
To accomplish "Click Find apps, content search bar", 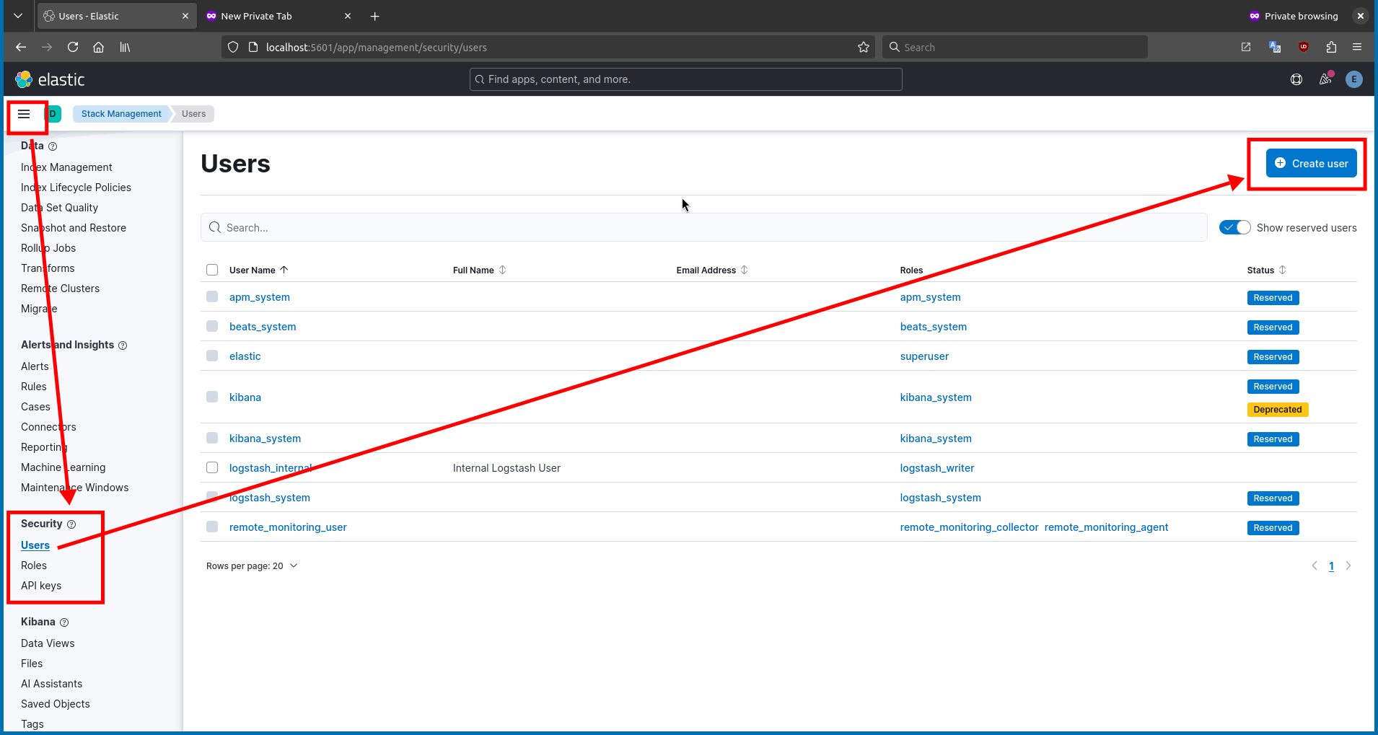I will 685,79.
